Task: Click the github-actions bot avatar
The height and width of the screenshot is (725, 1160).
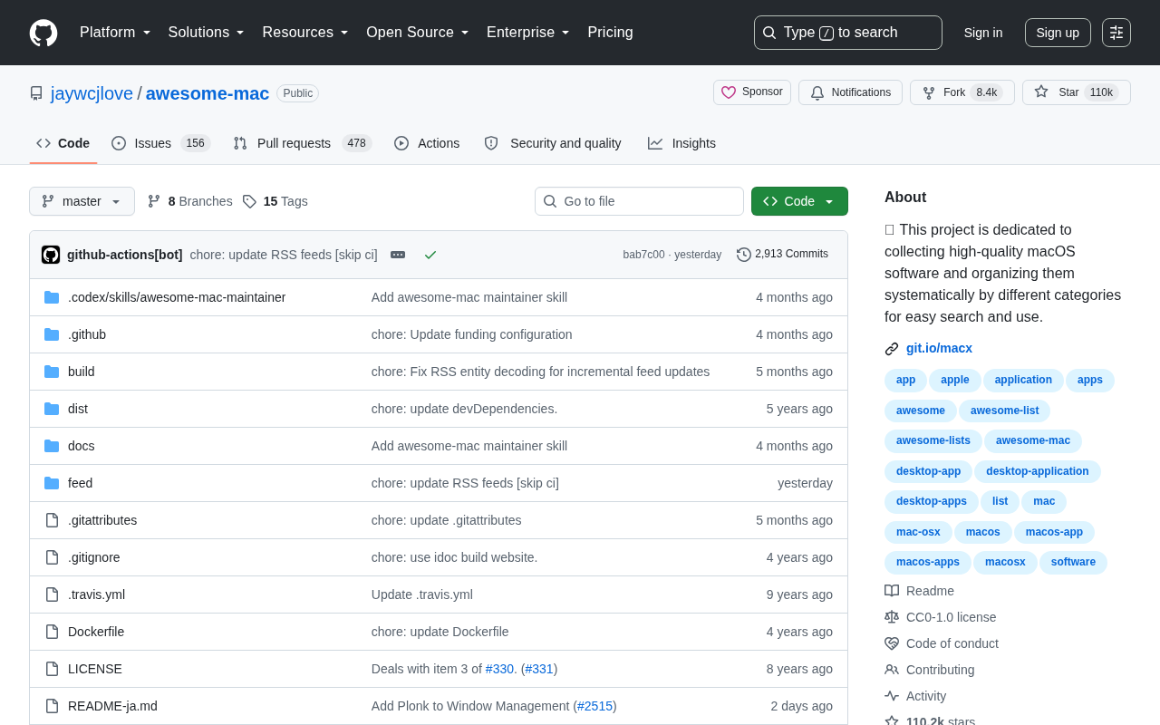Action: [x=51, y=255]
